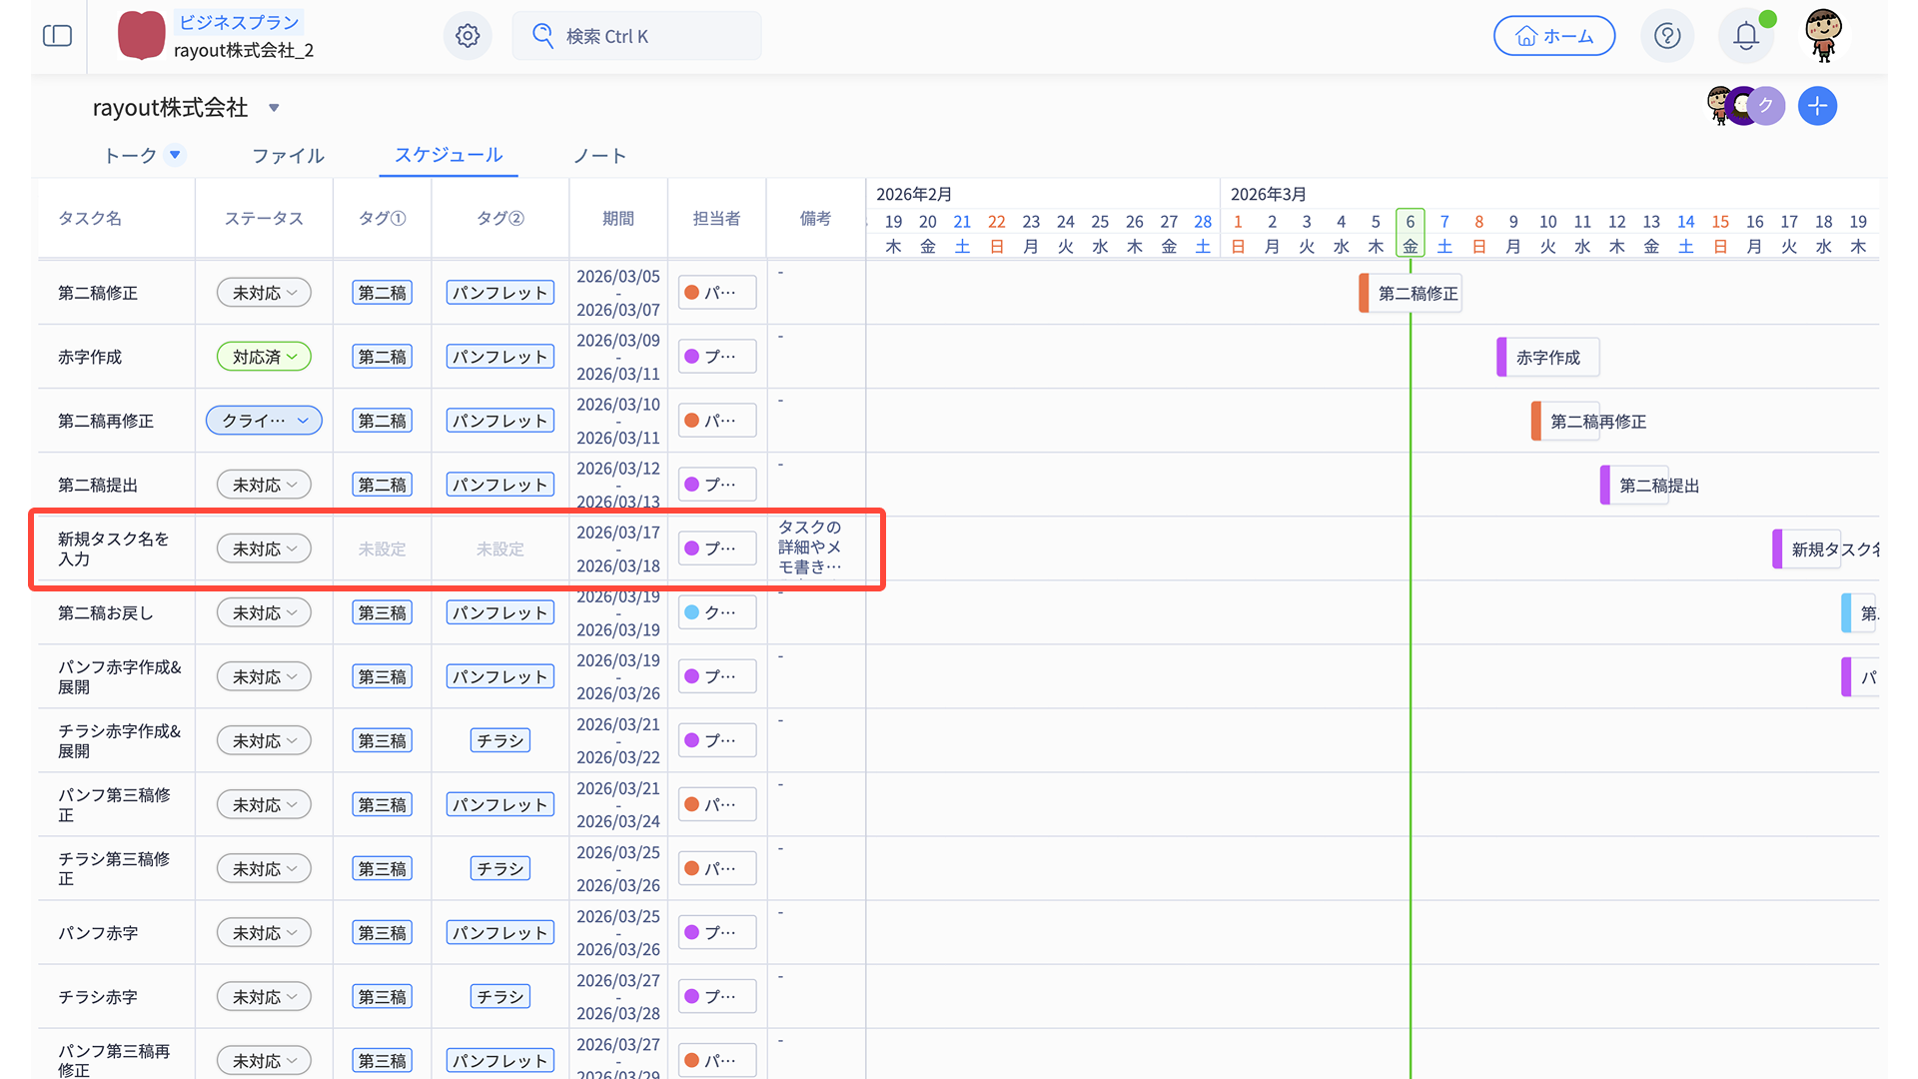Toggle the sidebar panel icon

point(57,36)
